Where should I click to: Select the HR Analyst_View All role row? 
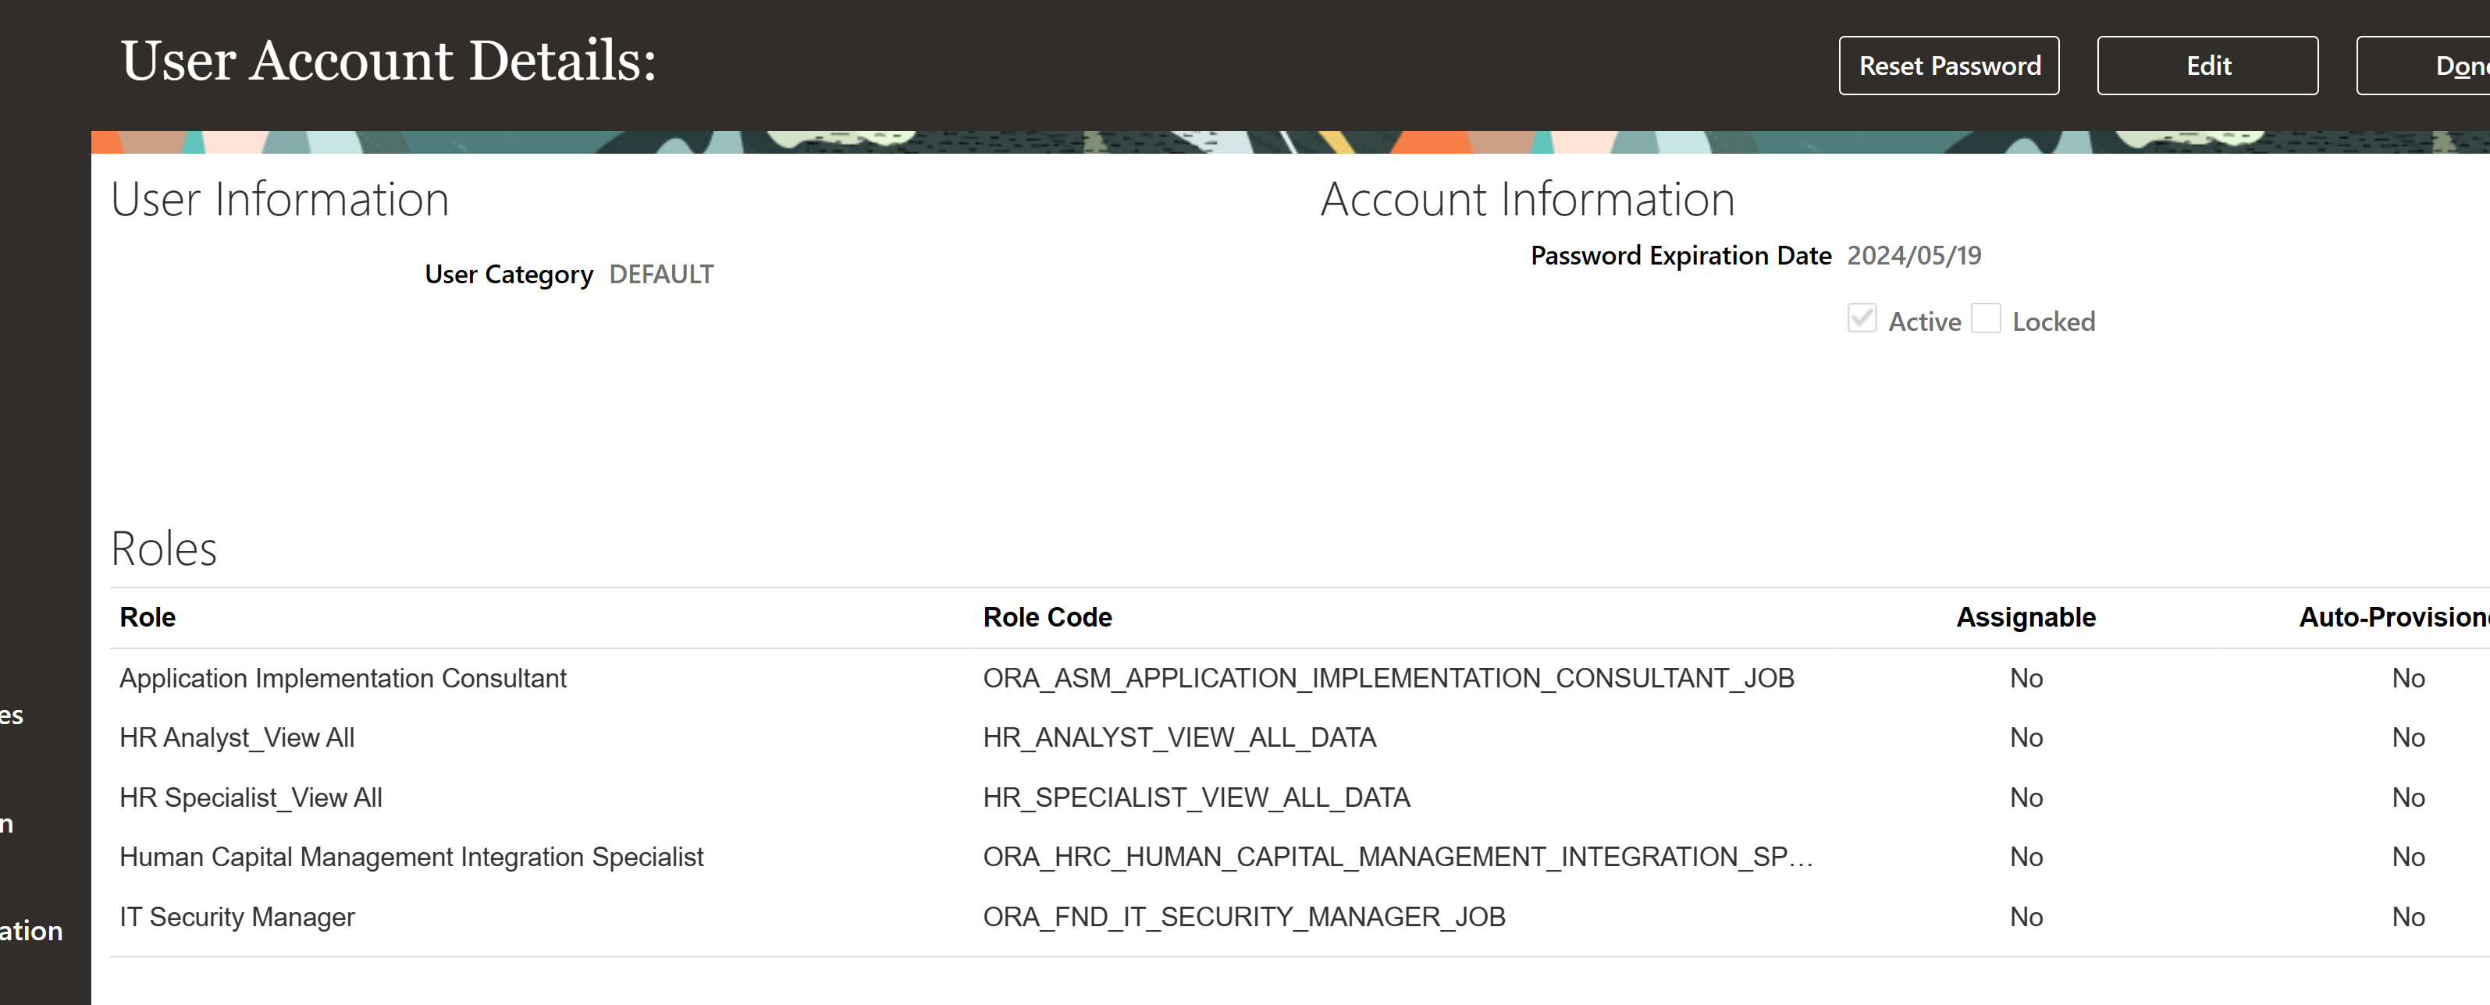point(237,737)
